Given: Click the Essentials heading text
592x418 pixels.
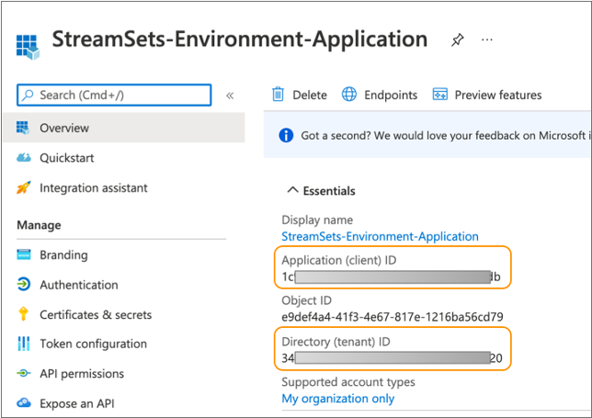Looking at the screenshot, I should [x=329, y=191].
